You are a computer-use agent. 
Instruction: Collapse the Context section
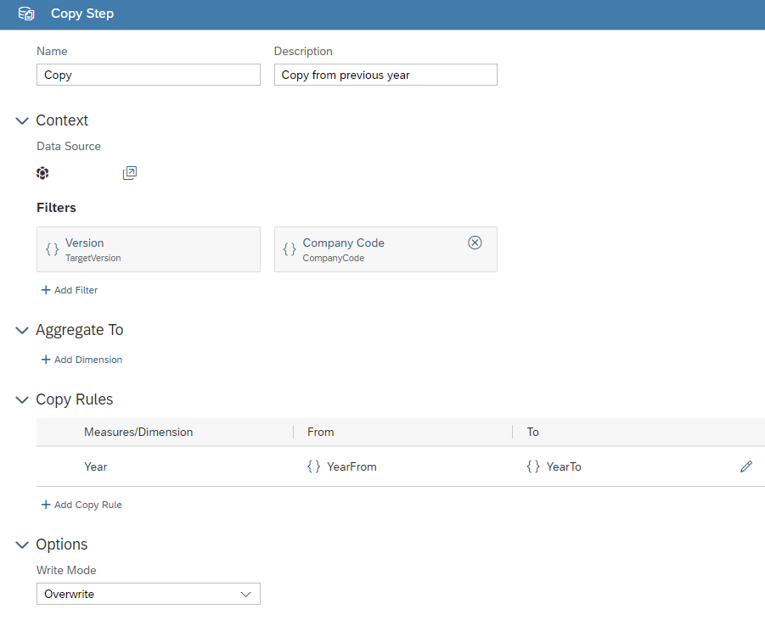point(21,120)
